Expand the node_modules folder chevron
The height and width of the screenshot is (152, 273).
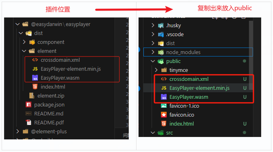tap(153, 52)
